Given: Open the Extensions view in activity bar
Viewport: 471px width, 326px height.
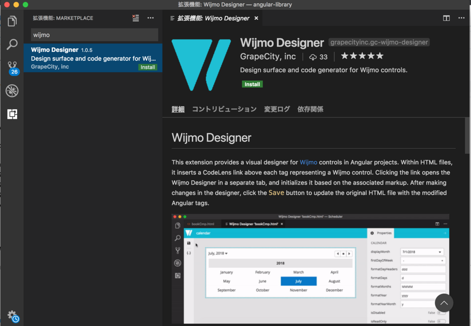Looking at the screenshot, I should [12, 114].
